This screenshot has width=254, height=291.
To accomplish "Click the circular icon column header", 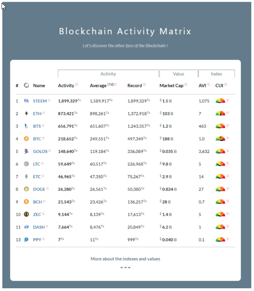I will (x=26, y=86).
